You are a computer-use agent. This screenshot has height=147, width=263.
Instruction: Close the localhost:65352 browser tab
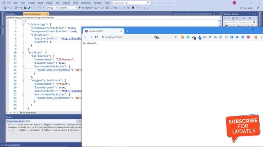pos(121,31)
